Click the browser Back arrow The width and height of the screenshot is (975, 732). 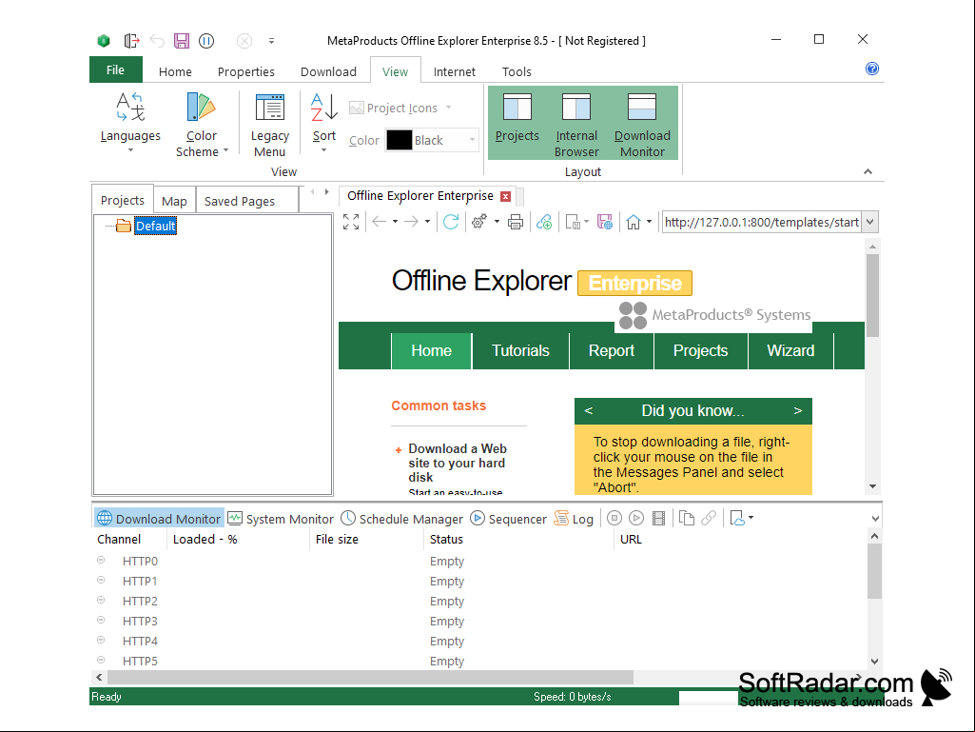(x=380, y=222)
